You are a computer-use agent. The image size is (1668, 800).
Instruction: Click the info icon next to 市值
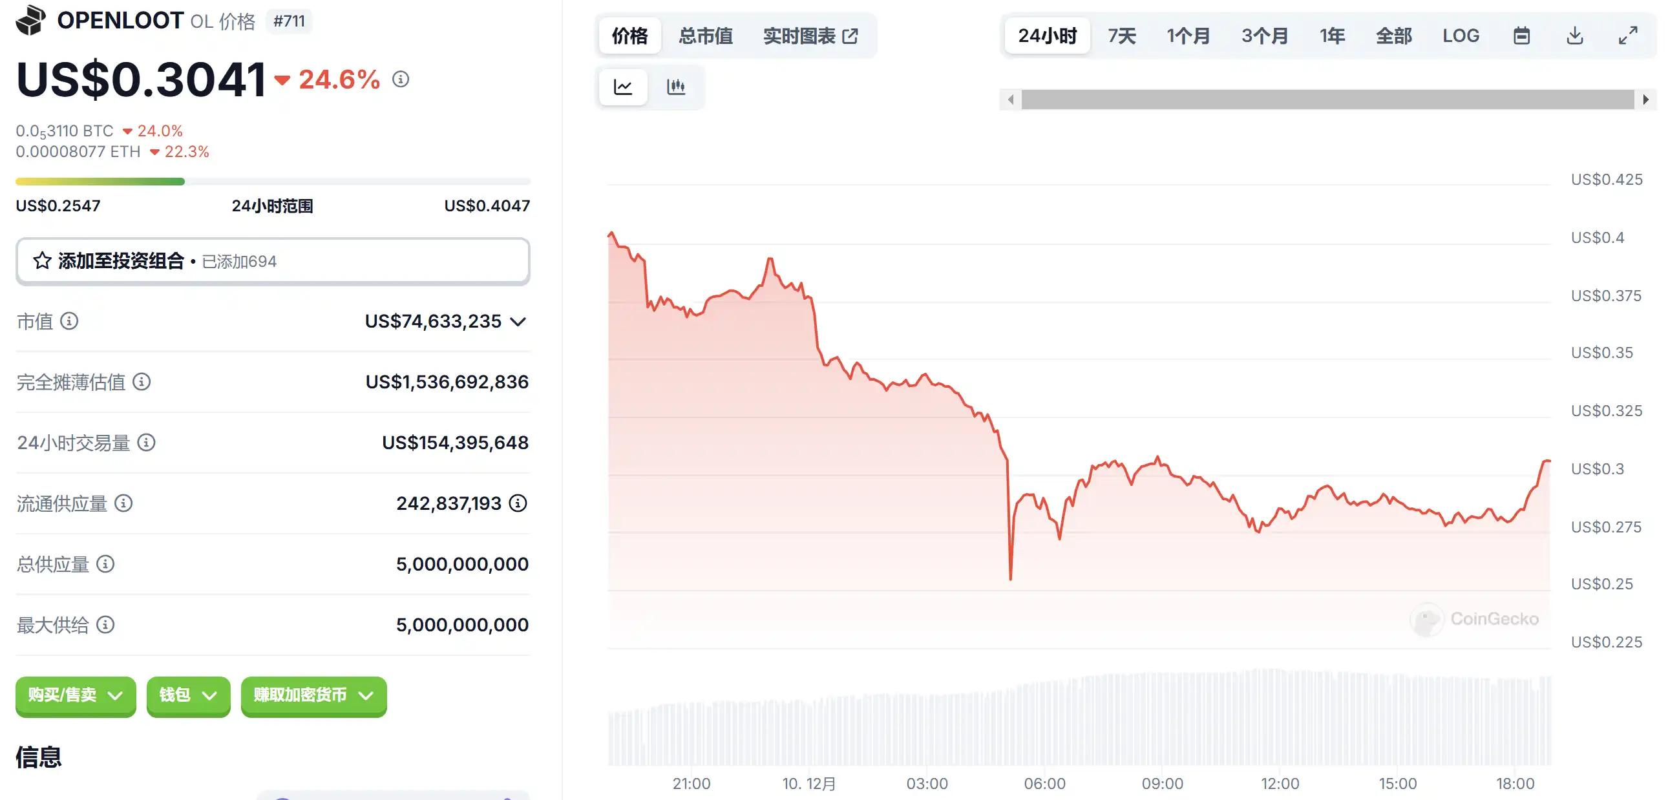click(x=69, y=321)
